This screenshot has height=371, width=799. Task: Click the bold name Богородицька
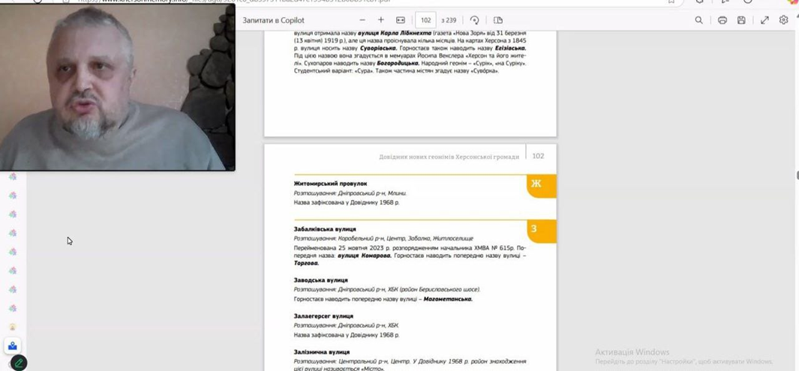[x=398, y=63]
